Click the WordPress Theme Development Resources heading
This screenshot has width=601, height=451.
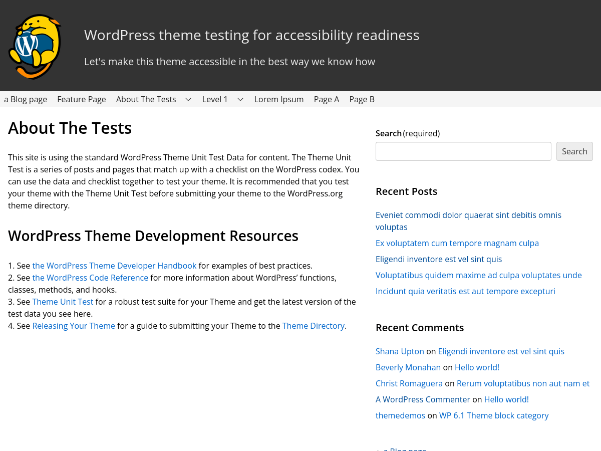click(x=153, y=236)
